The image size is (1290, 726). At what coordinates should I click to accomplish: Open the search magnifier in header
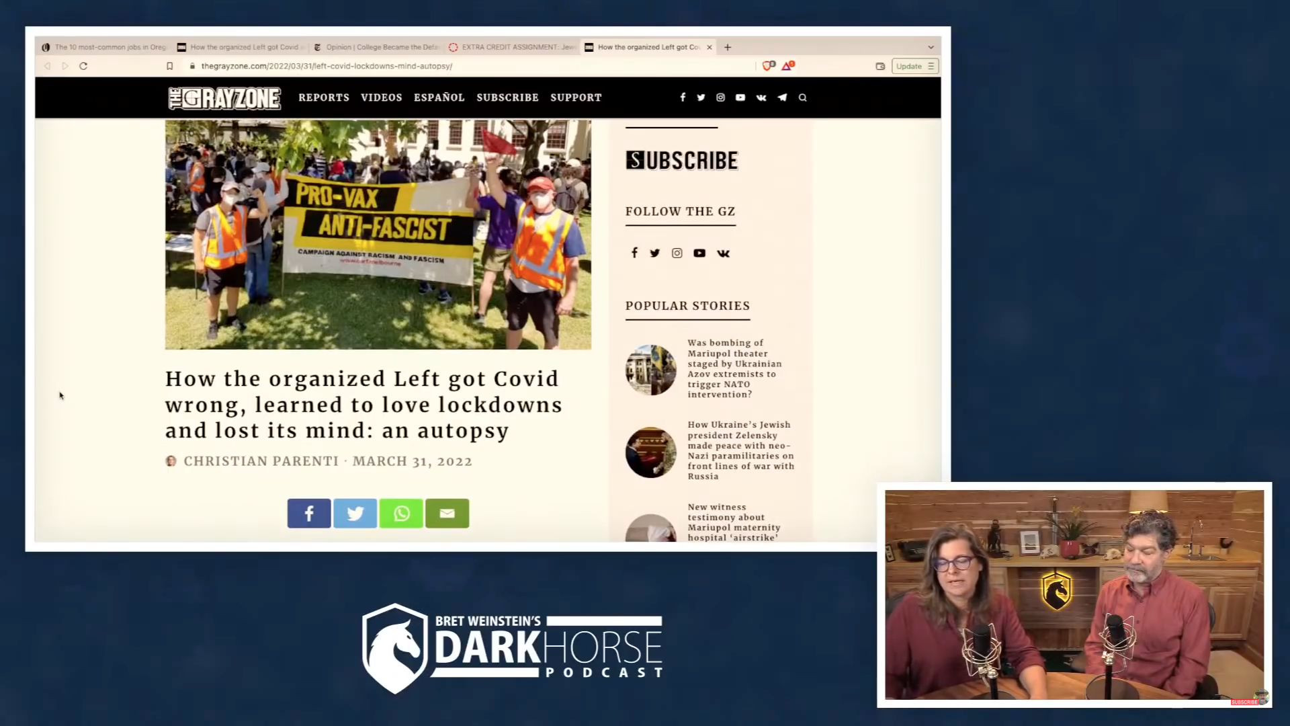click(x=802, y=97)
